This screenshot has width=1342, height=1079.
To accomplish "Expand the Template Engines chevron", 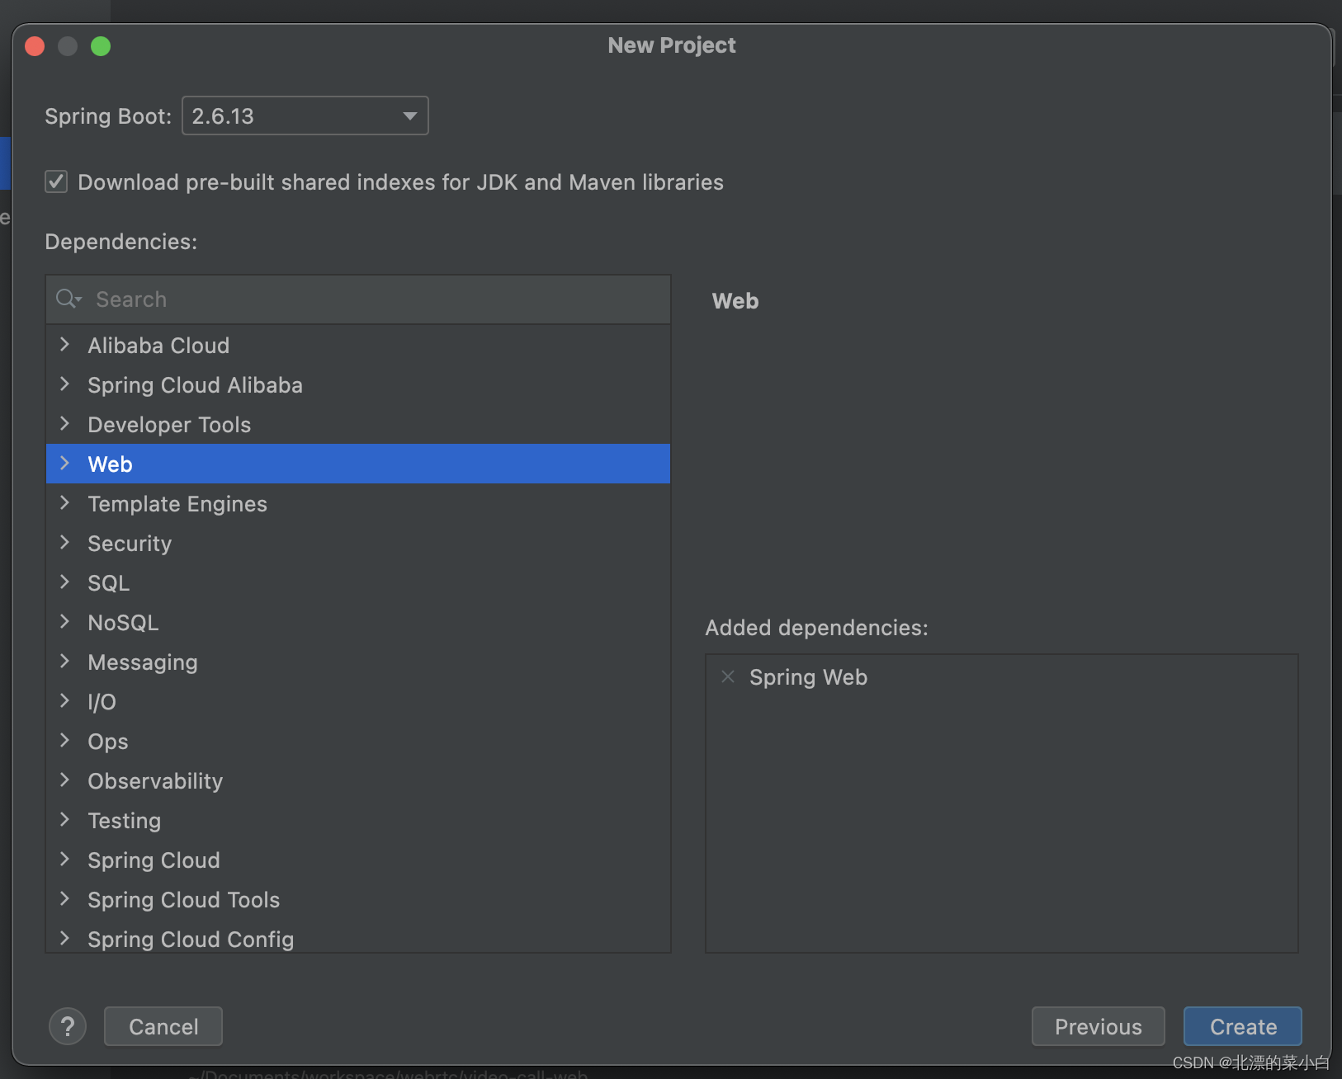I will [x=64, y=503].
